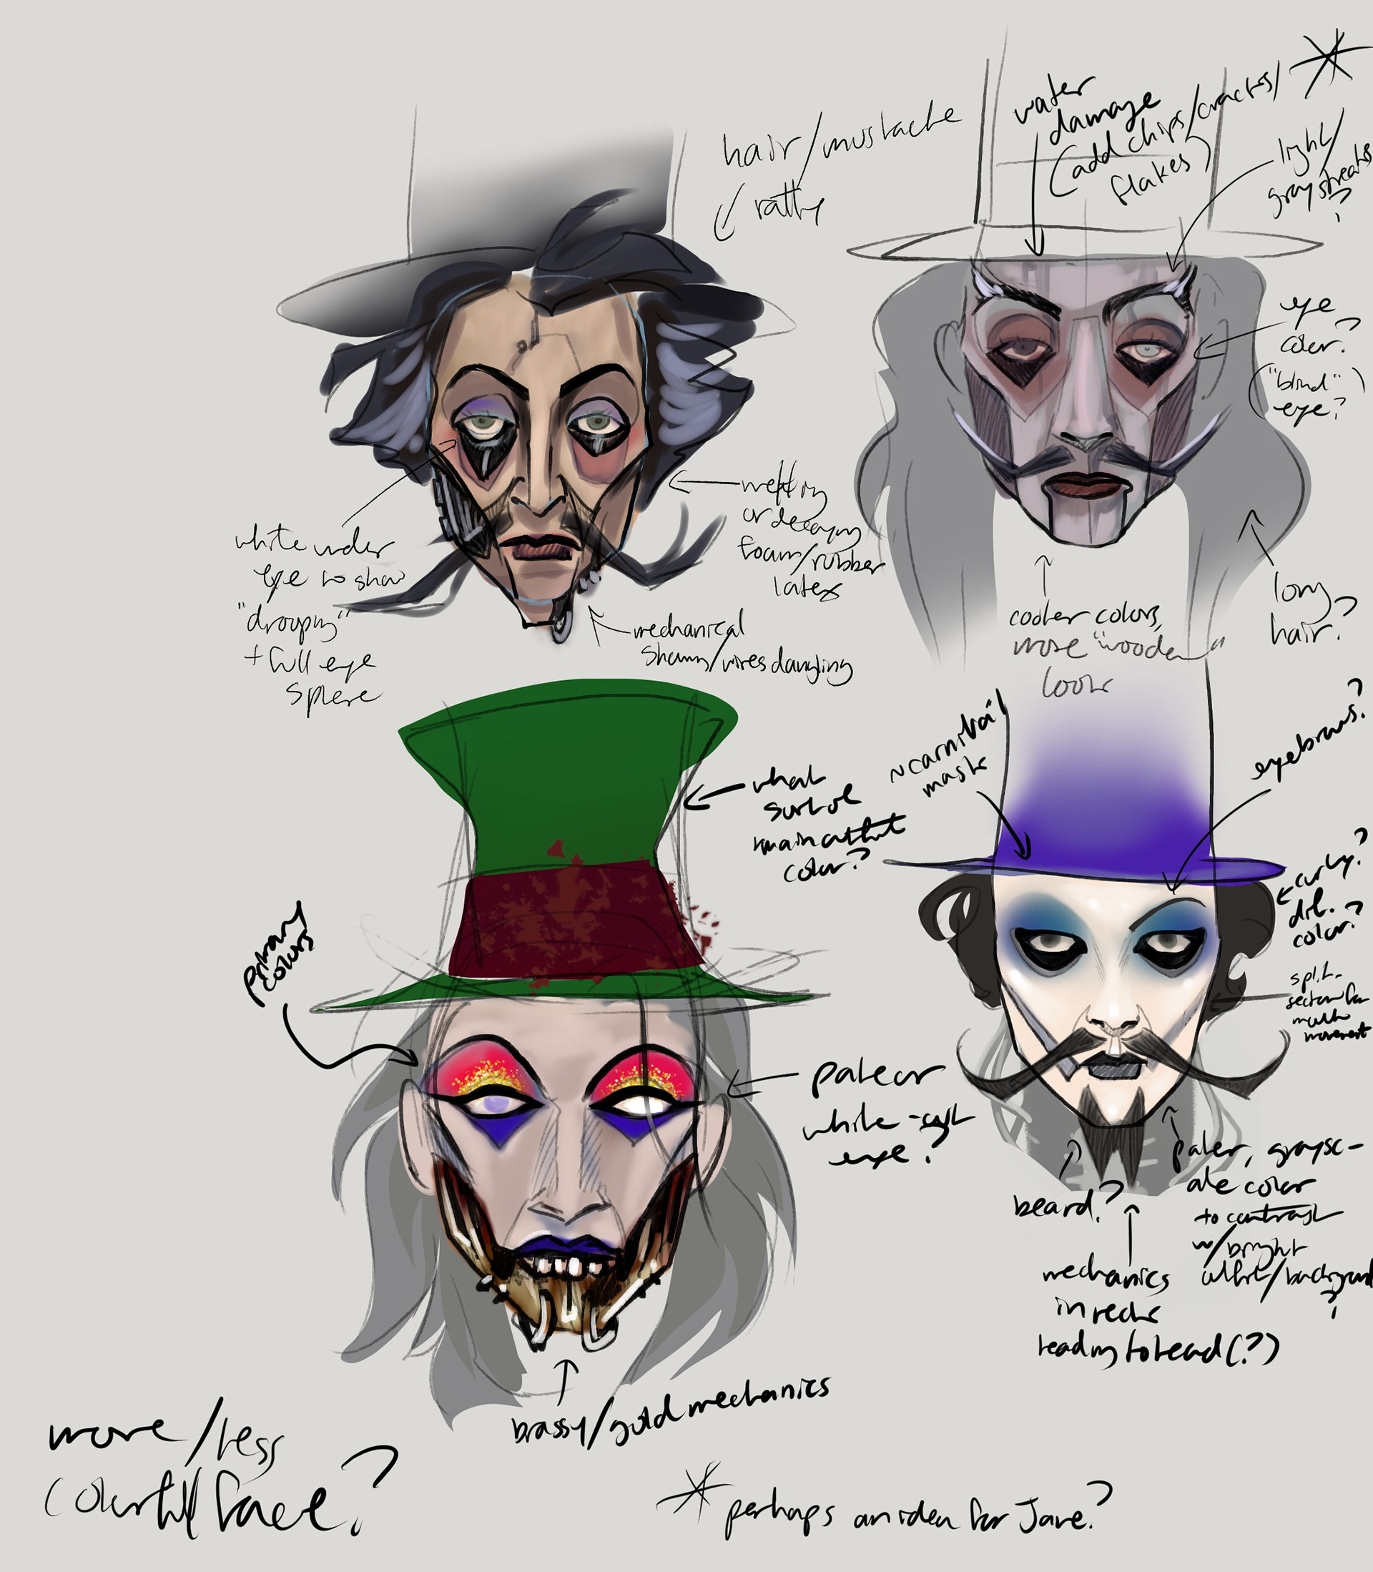The width and height of the screenshot is (1373, 1572).
Task: Click the blue eyeshadow on pale face
Action: tap(1045, 915)
